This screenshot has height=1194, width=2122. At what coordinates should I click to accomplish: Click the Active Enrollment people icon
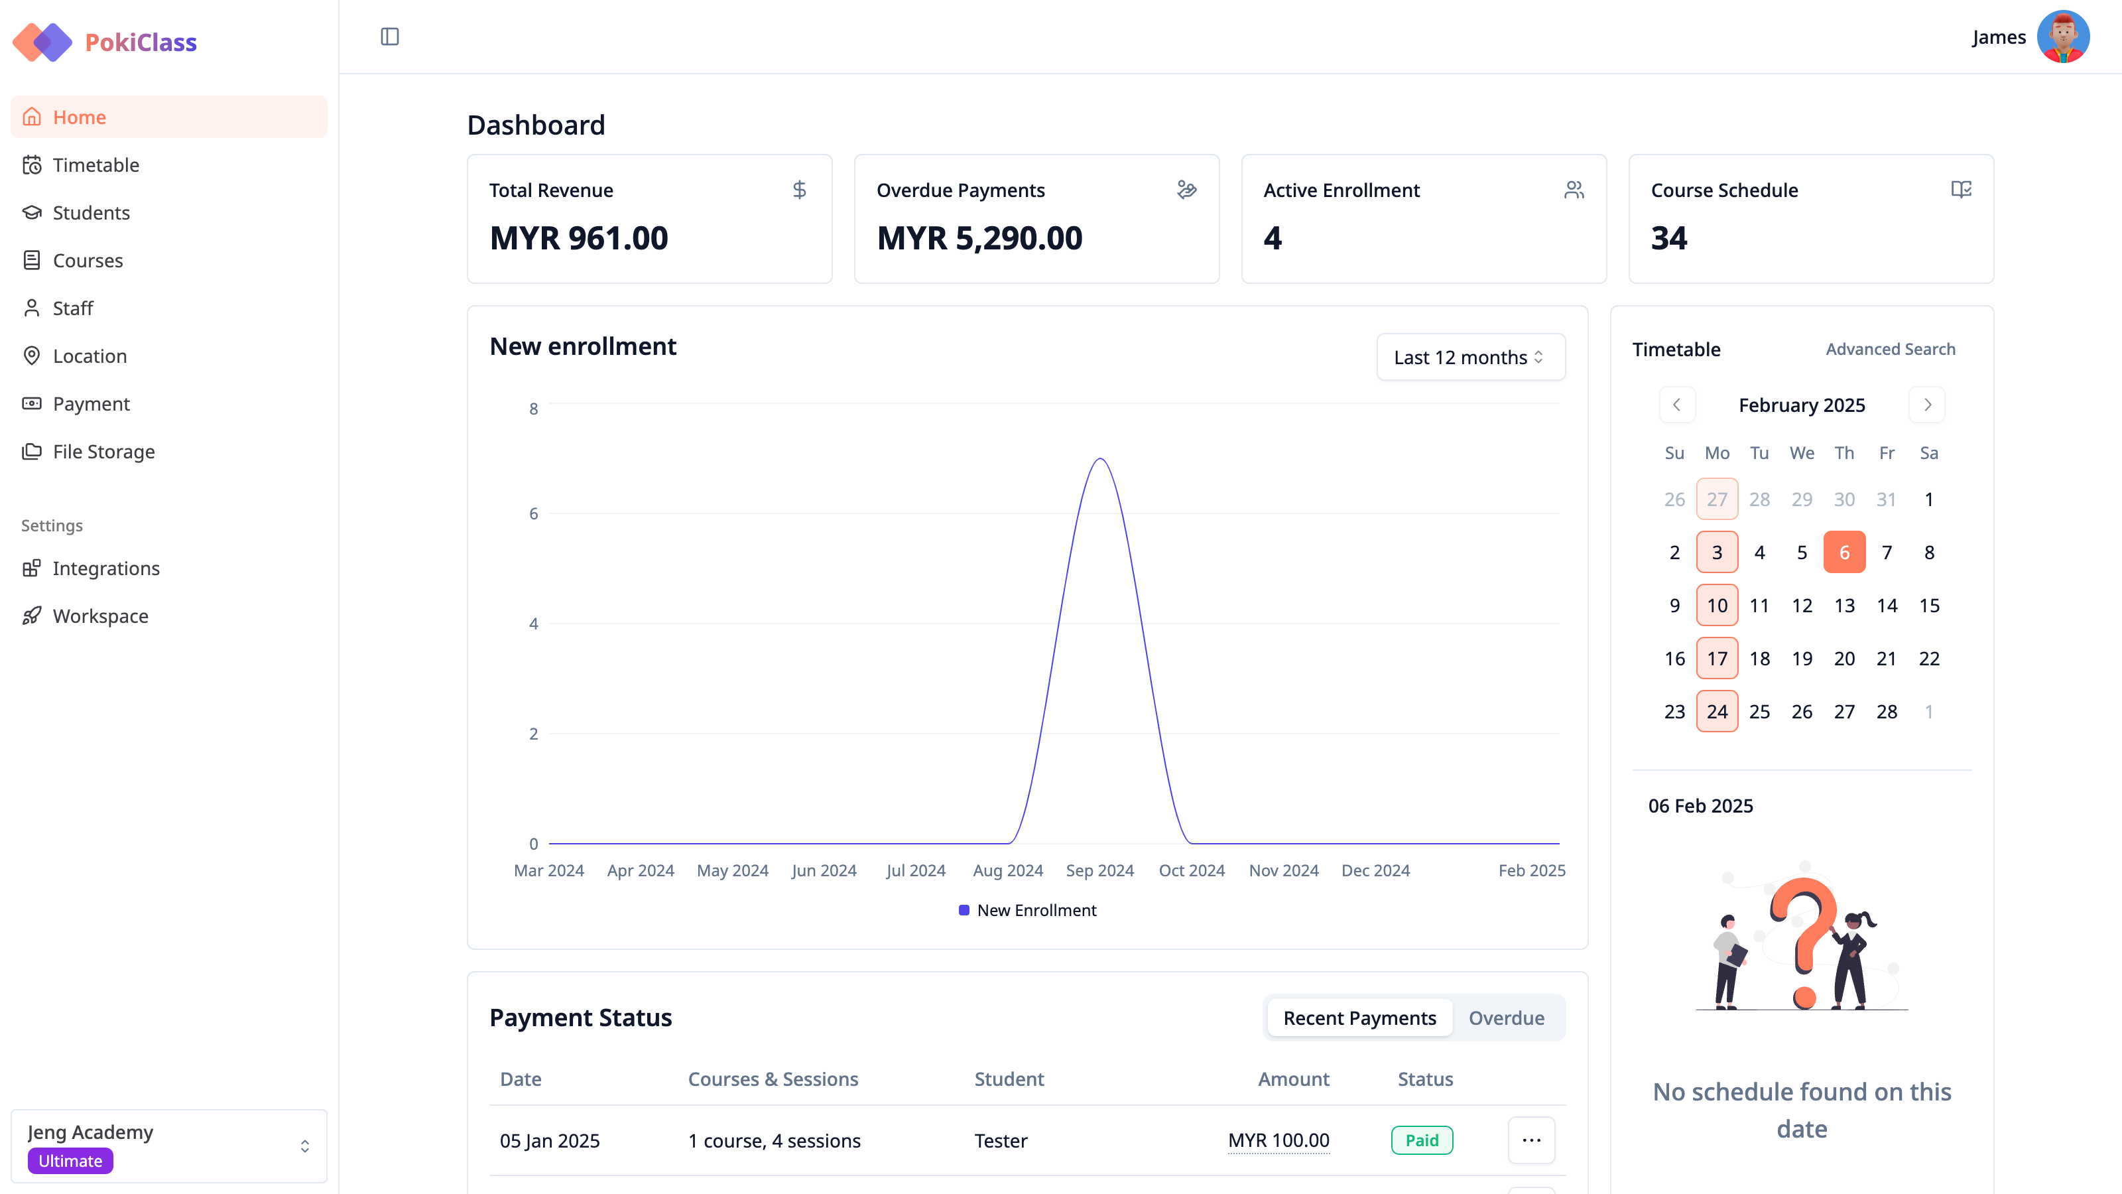(1572, 190)
